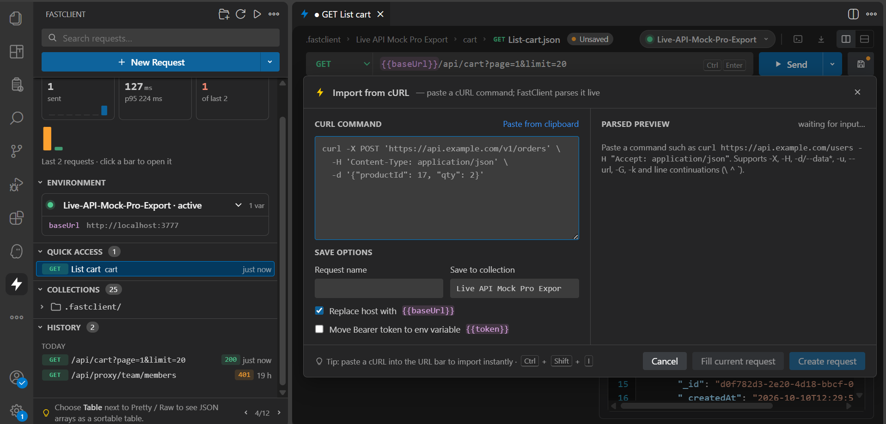886x424 pixels.
Task: Select the GET List cart tab
Action: tap(342, 14)
